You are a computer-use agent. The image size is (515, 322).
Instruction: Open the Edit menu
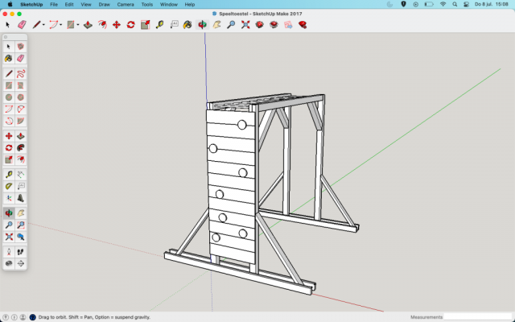pos(69,5)
